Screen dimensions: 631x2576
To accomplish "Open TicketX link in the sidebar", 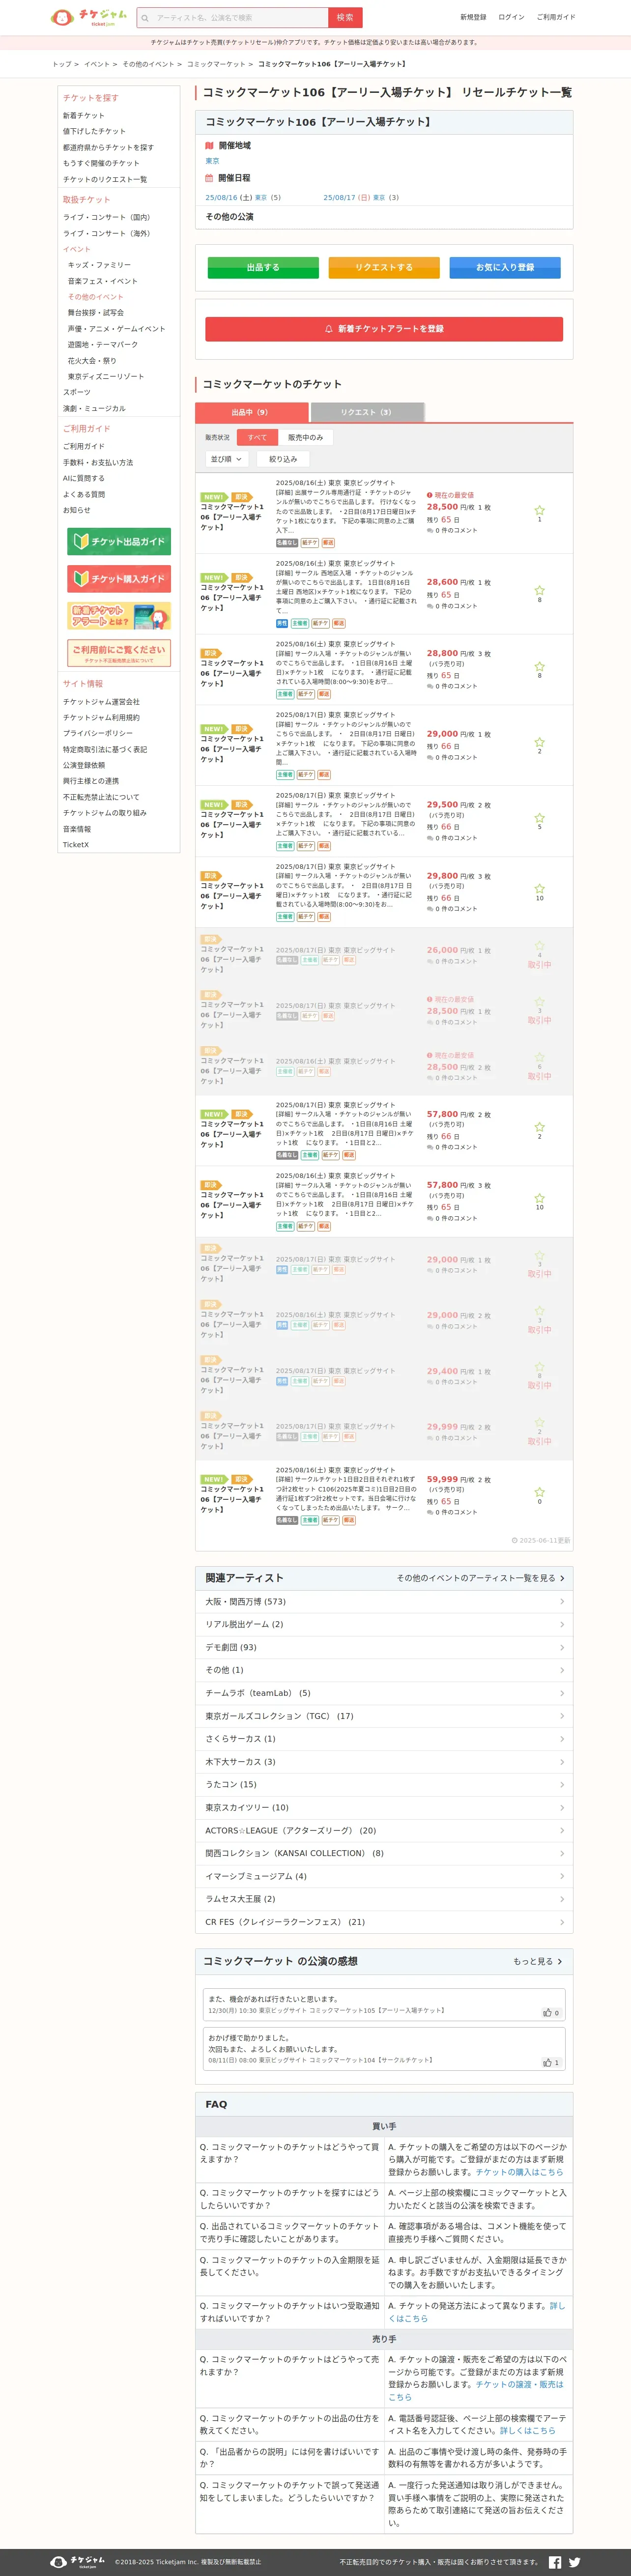I will point(76,845).
